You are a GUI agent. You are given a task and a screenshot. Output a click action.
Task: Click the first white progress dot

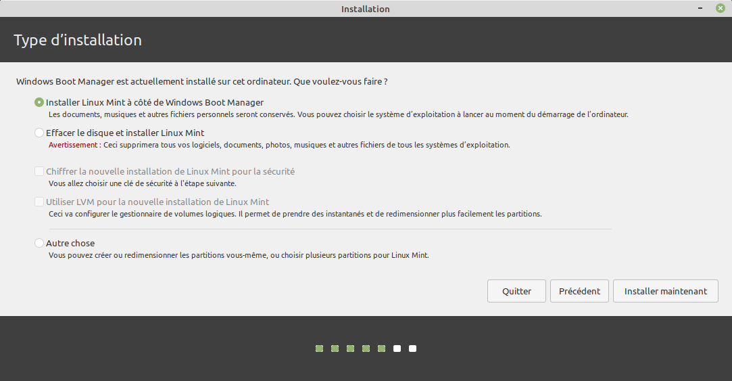point(397,349)
